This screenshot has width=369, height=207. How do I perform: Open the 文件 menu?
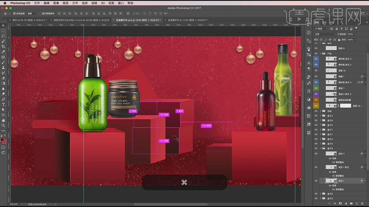click(37, 3)
